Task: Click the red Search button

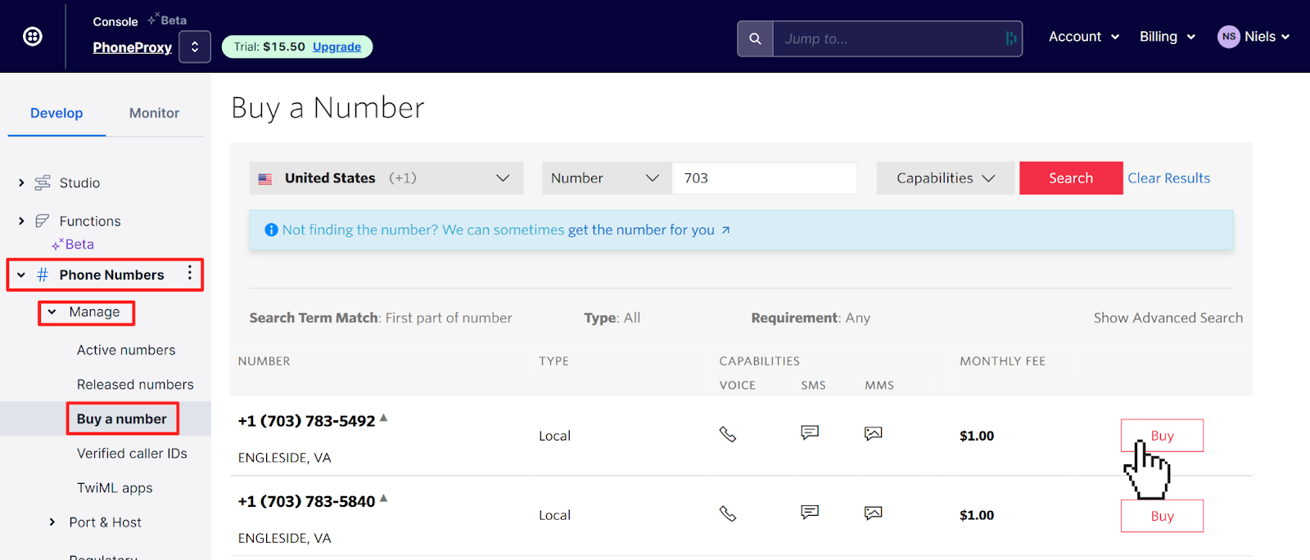Action: (x=1071, y=178)
